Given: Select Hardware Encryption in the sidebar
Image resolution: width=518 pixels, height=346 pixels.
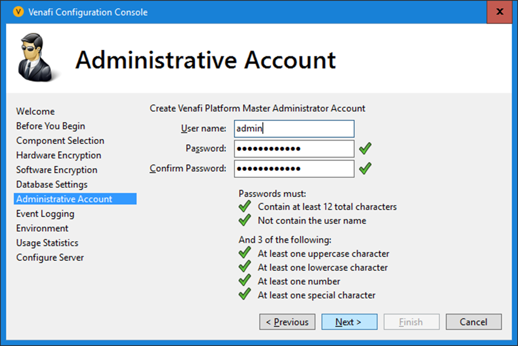Looking at the screenshot, I should point(58,156).
